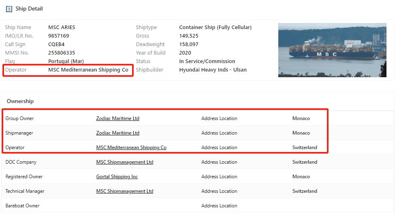Click the call sign CQEB4
Screen dimensions: 397x213
56,44
